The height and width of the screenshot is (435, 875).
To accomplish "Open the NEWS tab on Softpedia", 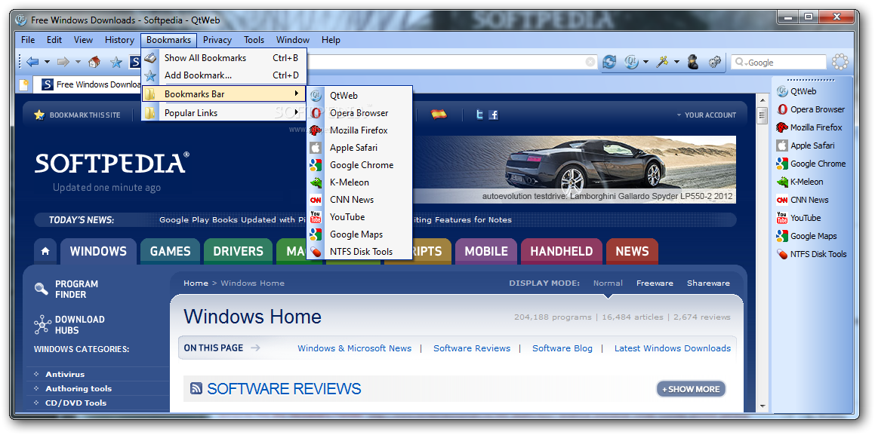I will click(x=632, y=251).
